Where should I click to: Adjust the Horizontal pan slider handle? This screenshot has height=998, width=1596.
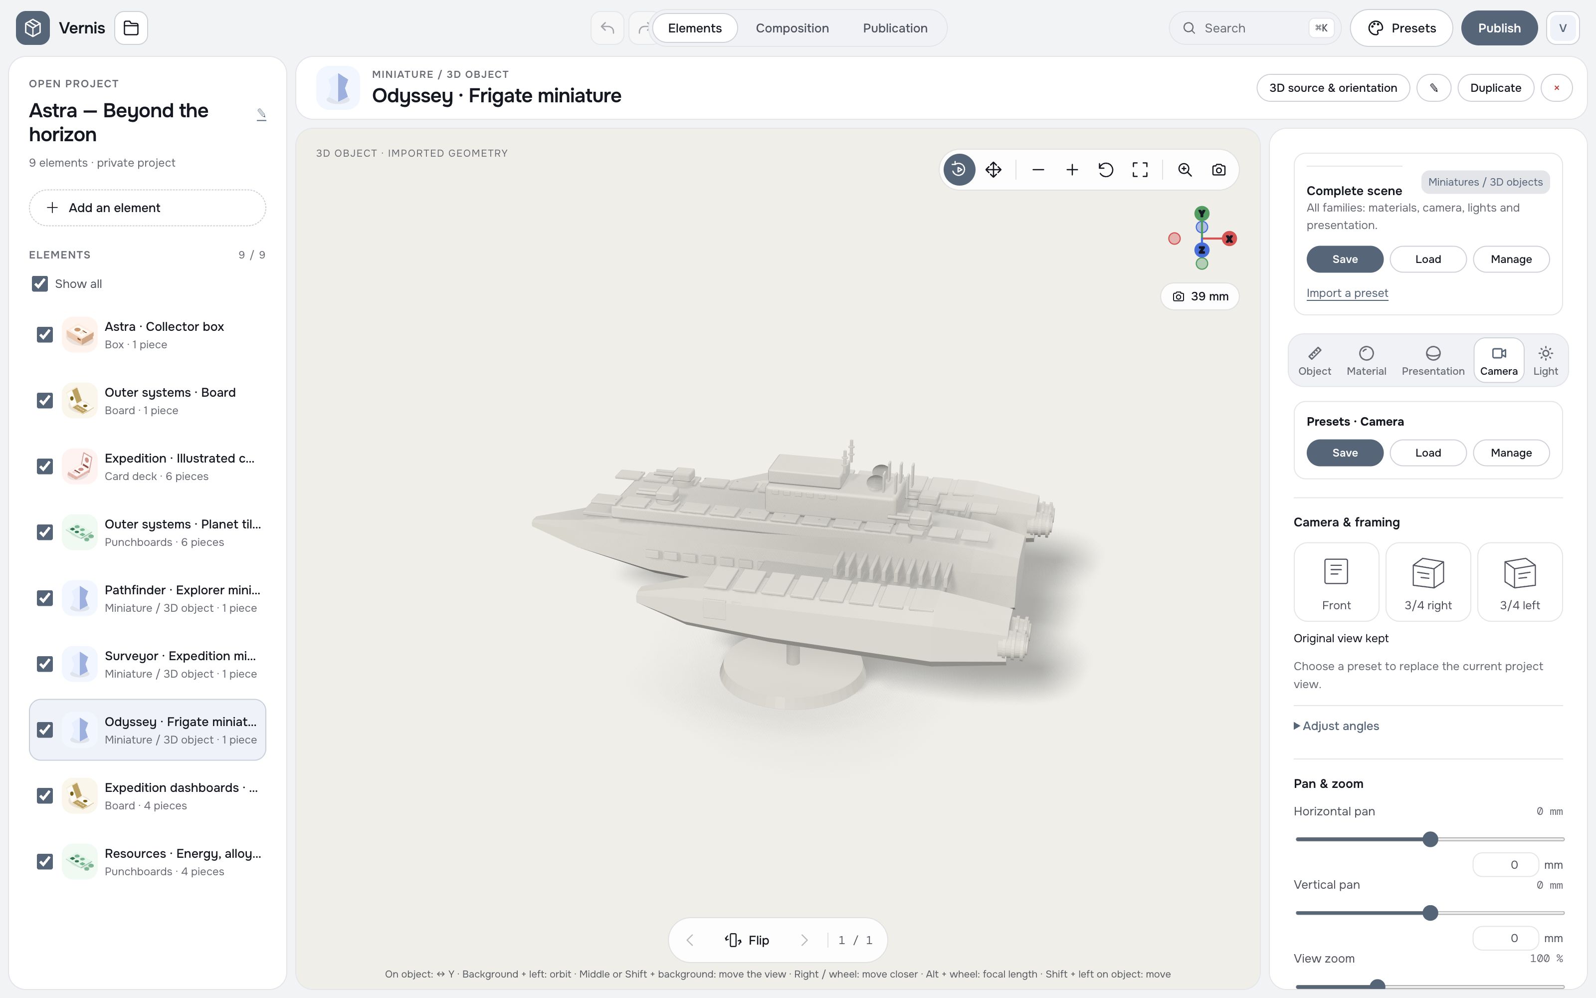1430,840
